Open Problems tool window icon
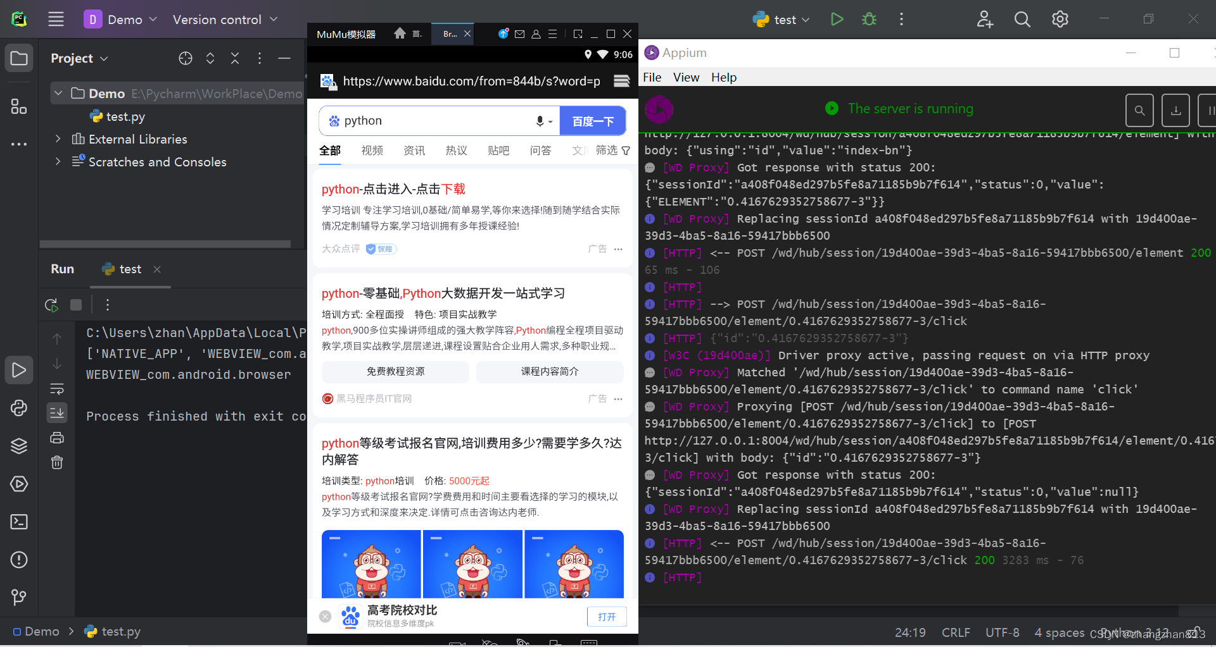This screenshot has height=647, width=1216. tap(19, 560)
